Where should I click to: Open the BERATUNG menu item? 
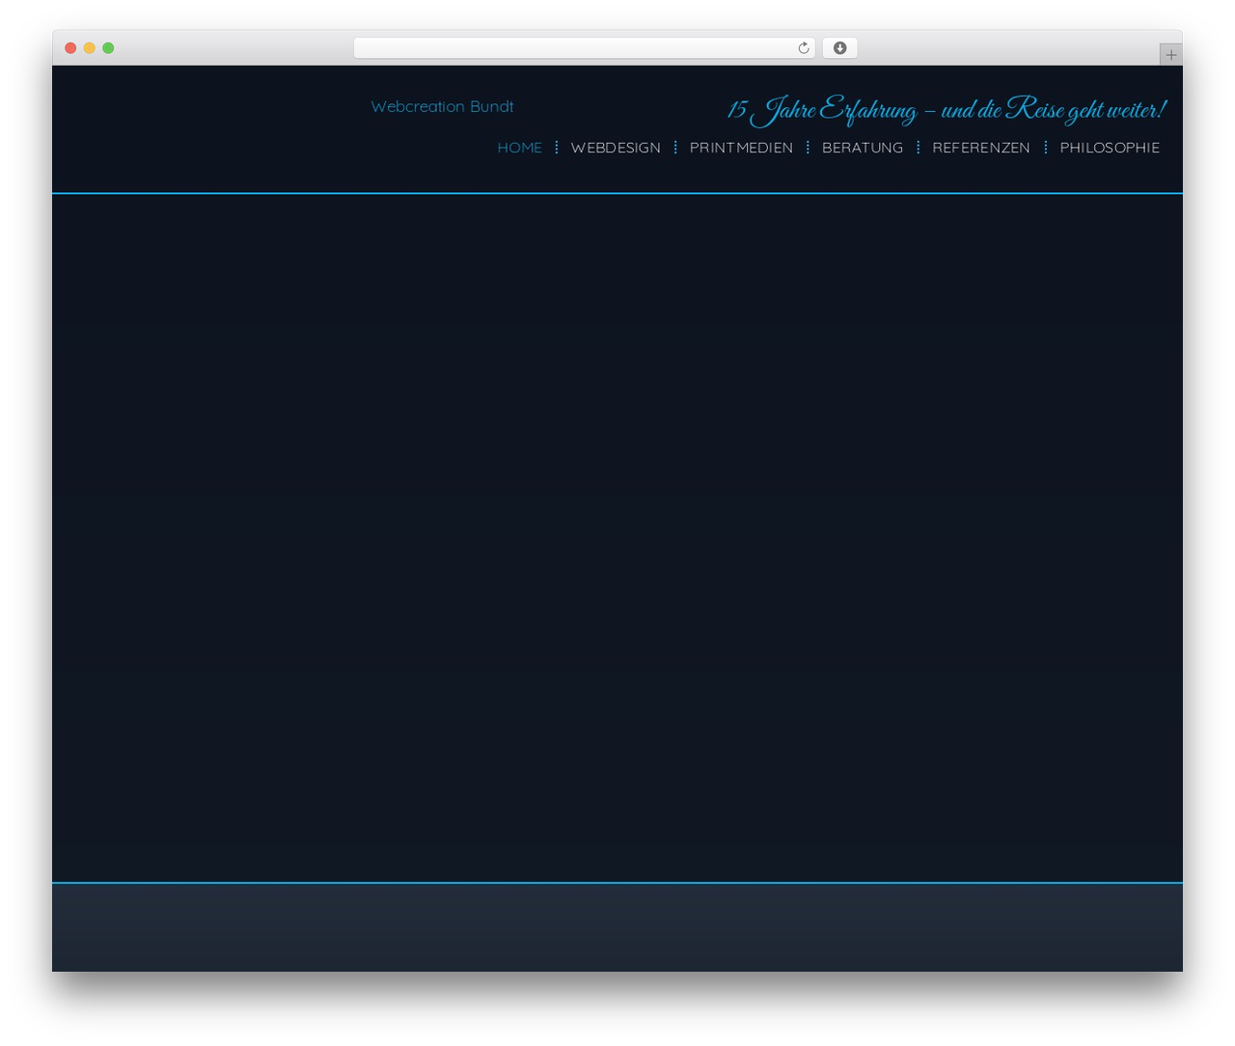coord(863,148)
